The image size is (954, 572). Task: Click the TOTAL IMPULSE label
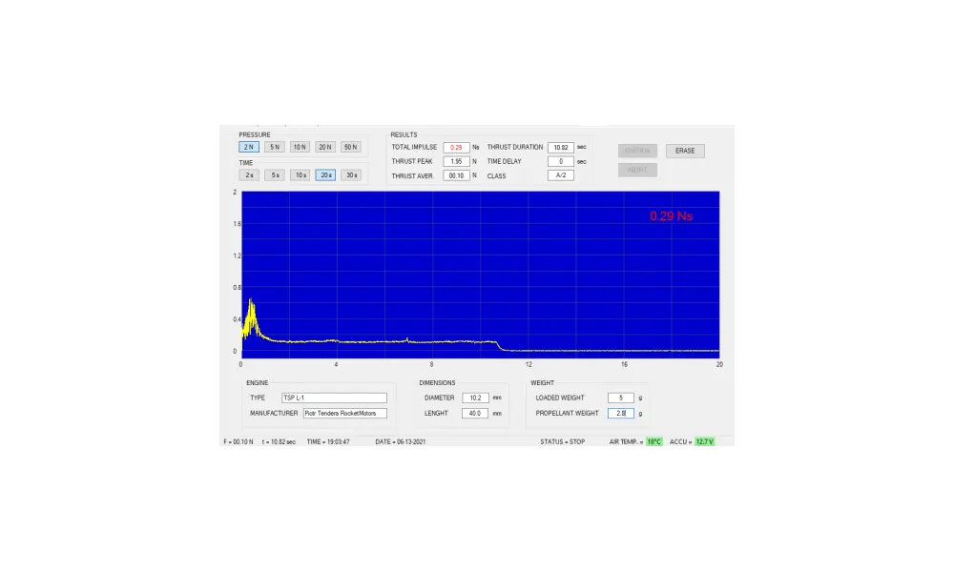pos(414,147)
